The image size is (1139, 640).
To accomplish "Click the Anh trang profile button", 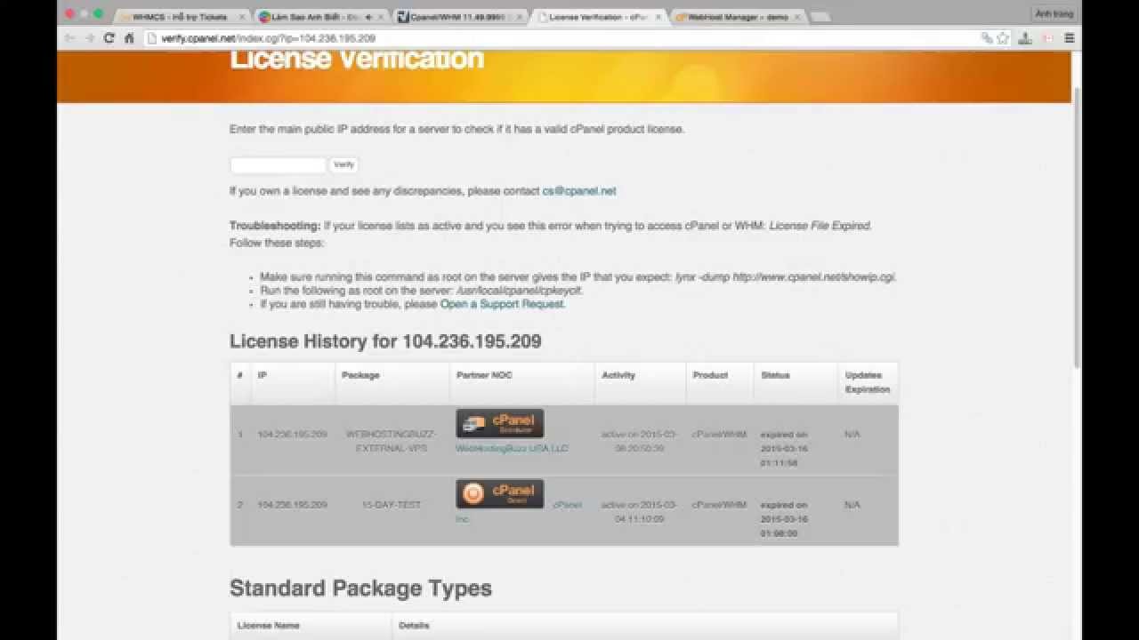I will 1054,13.
